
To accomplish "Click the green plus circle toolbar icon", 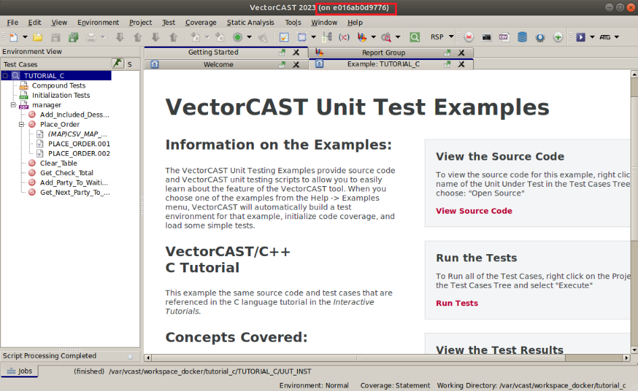I will coord(558,37).
